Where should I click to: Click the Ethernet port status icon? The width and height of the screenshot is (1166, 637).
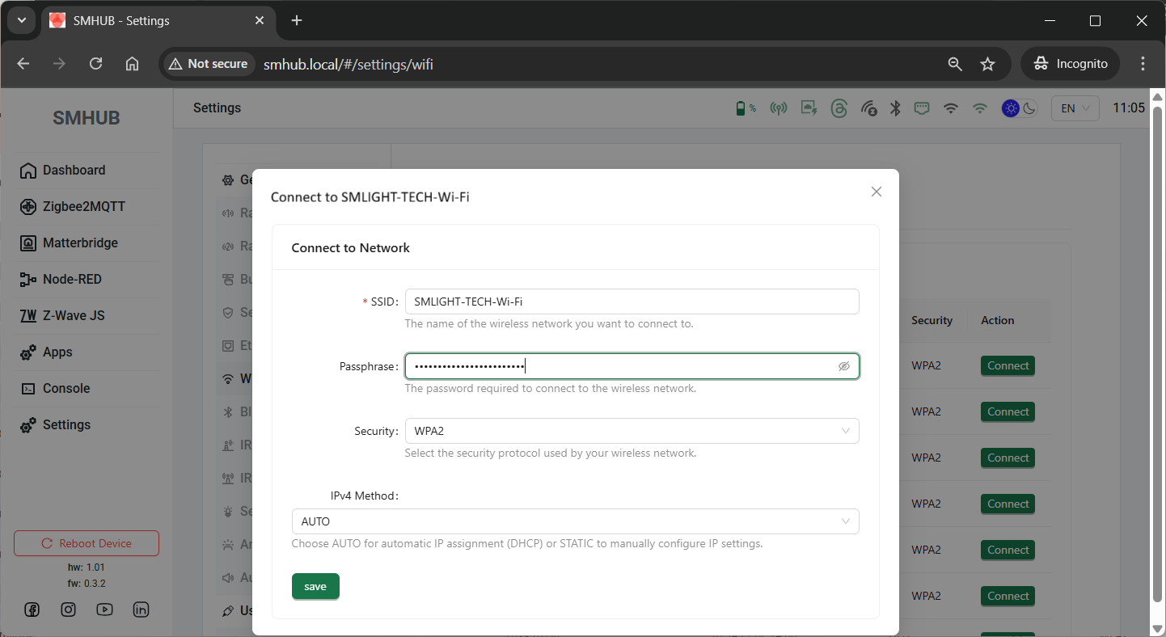coord(922,108)
